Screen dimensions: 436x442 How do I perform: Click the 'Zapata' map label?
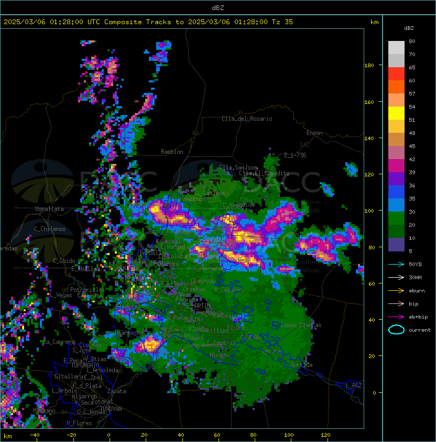(x=116, y=391)
